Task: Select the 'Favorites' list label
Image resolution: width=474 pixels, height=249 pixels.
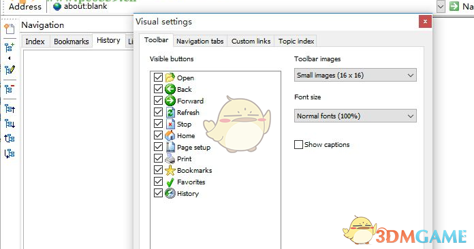Action: tap(191, 182)
